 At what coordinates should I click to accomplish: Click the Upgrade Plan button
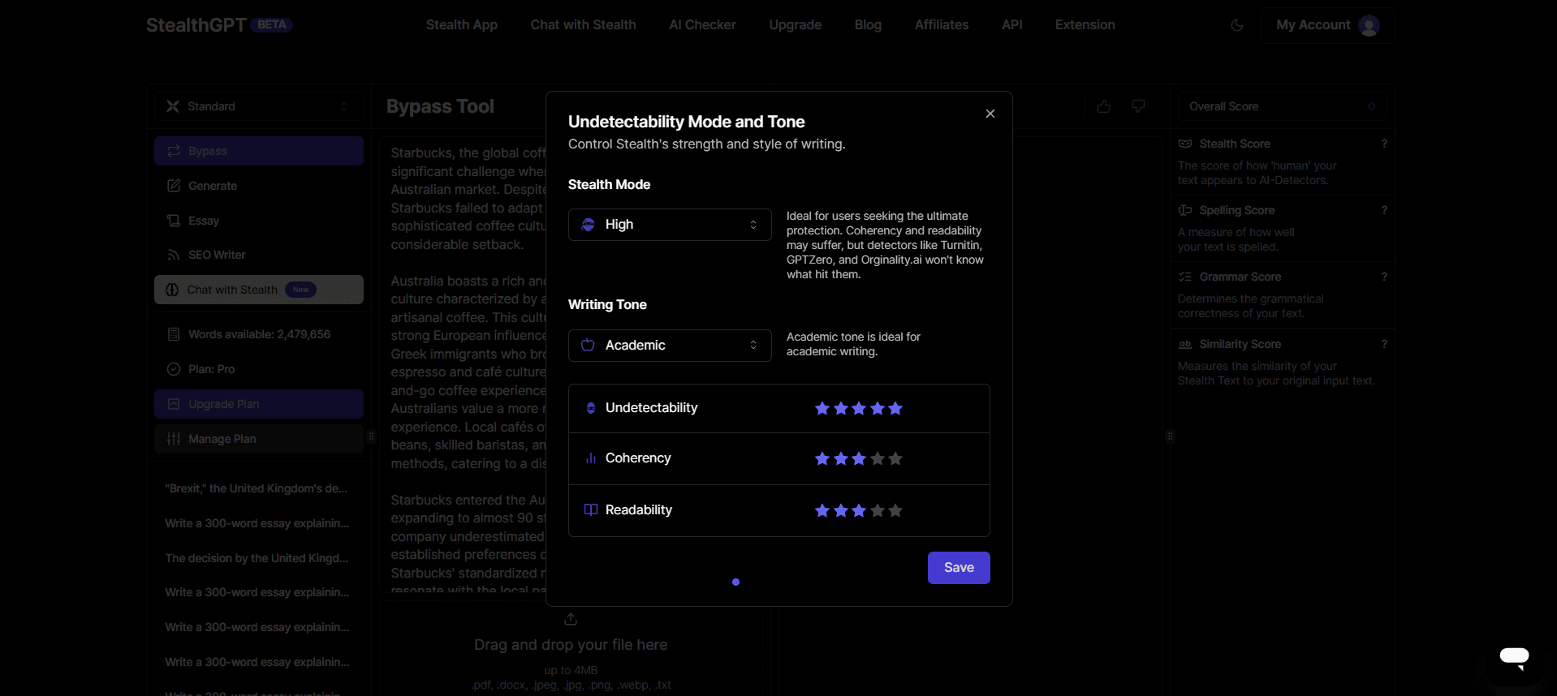pyautogui.click(x=258, y=404)
